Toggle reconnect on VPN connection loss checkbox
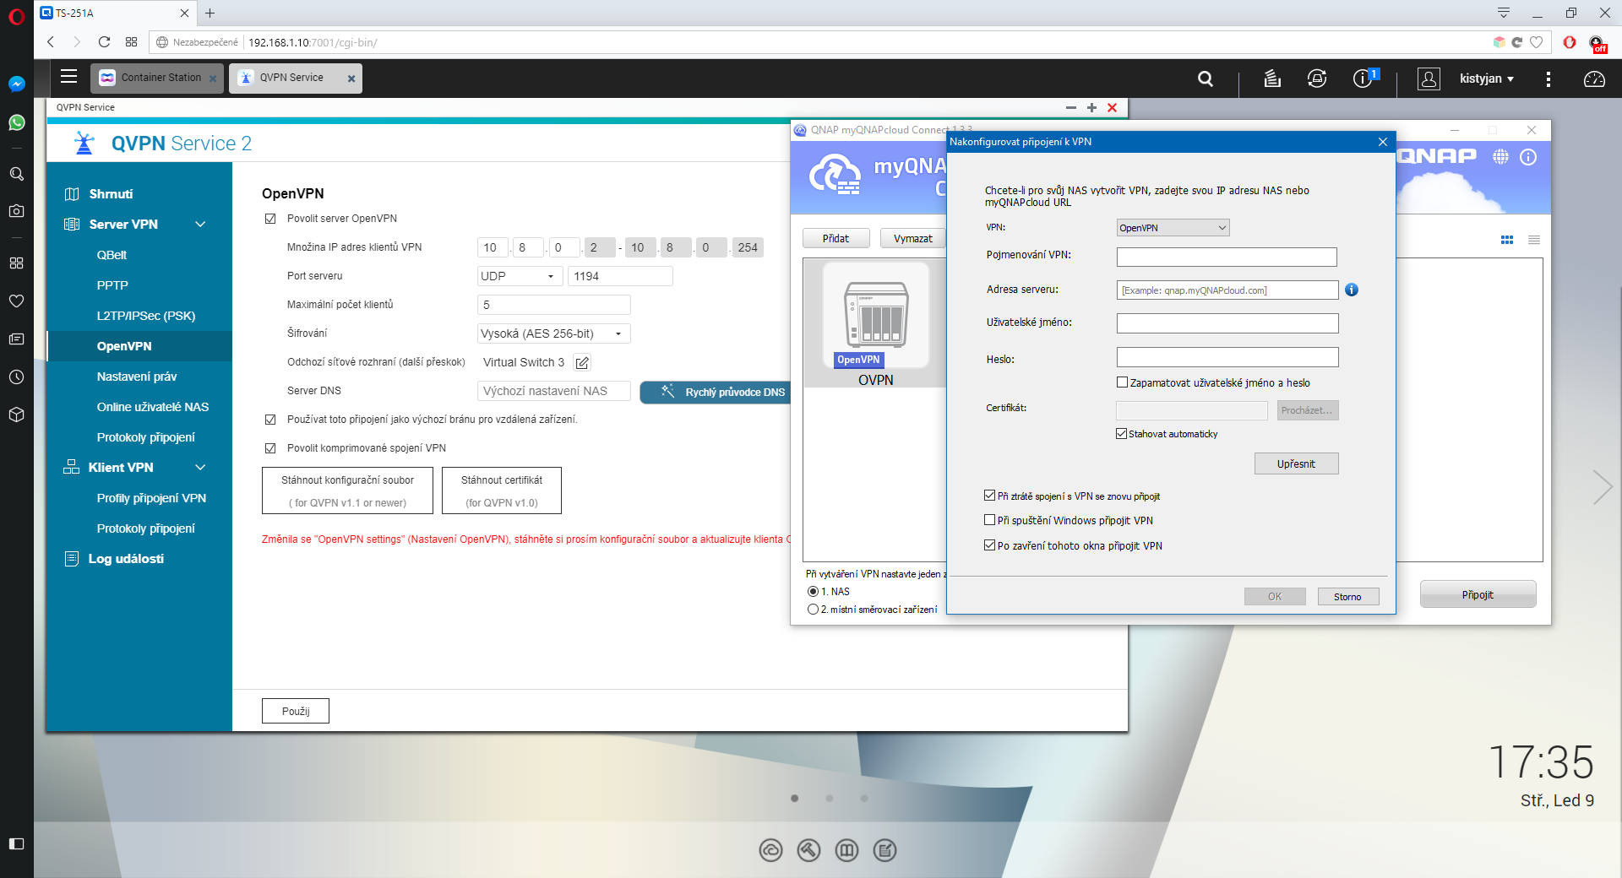1622x878 pixels. [990, 496]
